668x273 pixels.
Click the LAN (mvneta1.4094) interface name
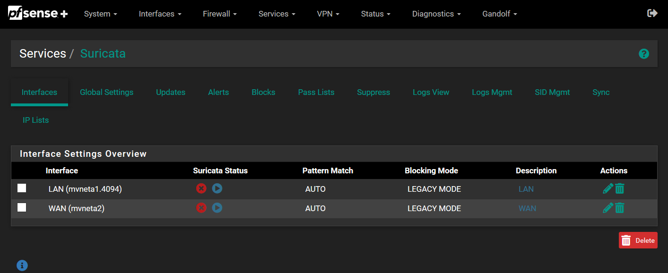pos(85,189)
